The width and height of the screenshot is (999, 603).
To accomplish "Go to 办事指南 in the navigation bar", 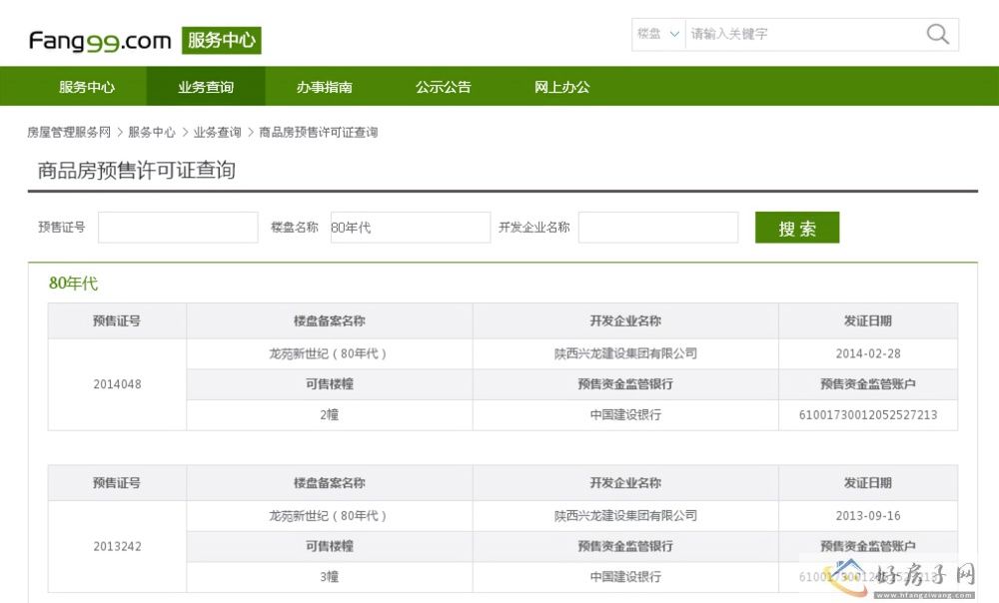I will click(324, 87).
